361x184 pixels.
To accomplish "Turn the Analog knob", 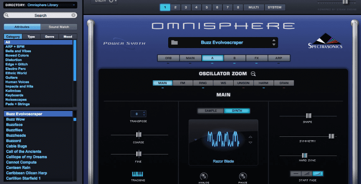I will [x=204, y=176].
